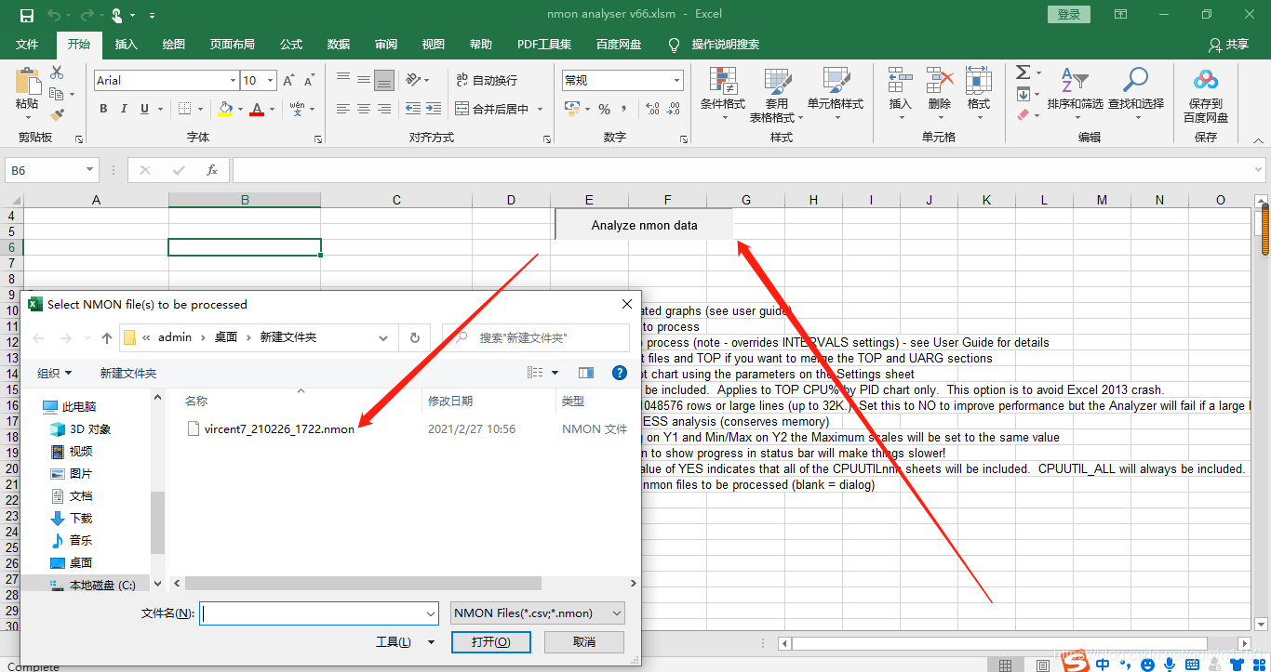1271x672 pixels.
Task: Toggle Bold formatting
Action: 103,109
